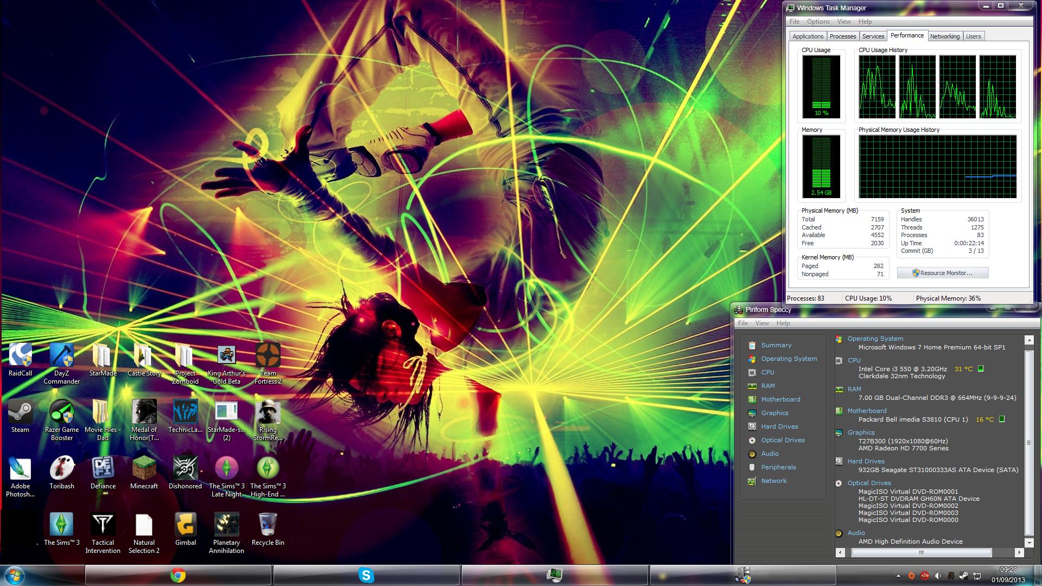This screenshot has width=1042, height=586.
Task: Select the Medal of Honor shortcut
Action: [x=144, y=420]
